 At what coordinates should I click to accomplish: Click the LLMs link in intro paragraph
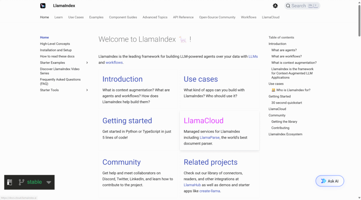[253, 56]
